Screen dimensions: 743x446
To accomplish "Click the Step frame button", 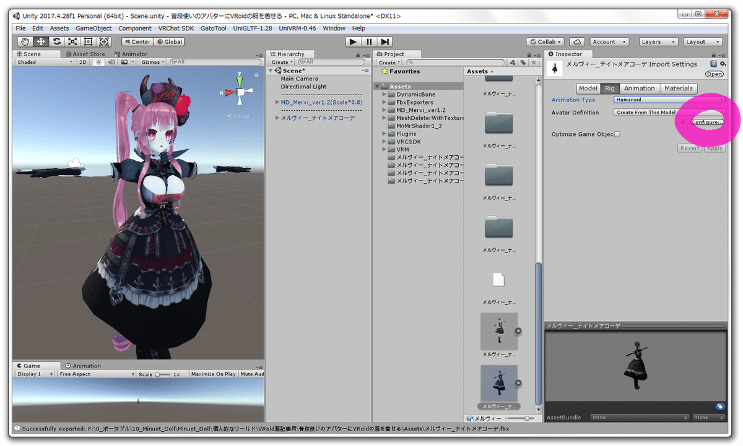I will click(x=385, y=41).
